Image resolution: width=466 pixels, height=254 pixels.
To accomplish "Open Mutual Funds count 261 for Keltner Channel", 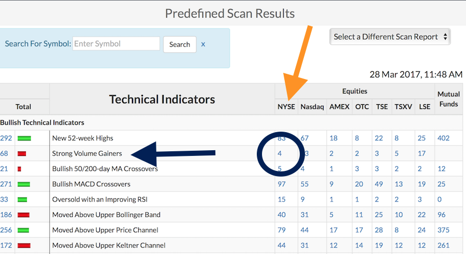I will pyautogui.click(x=443, y=245).
